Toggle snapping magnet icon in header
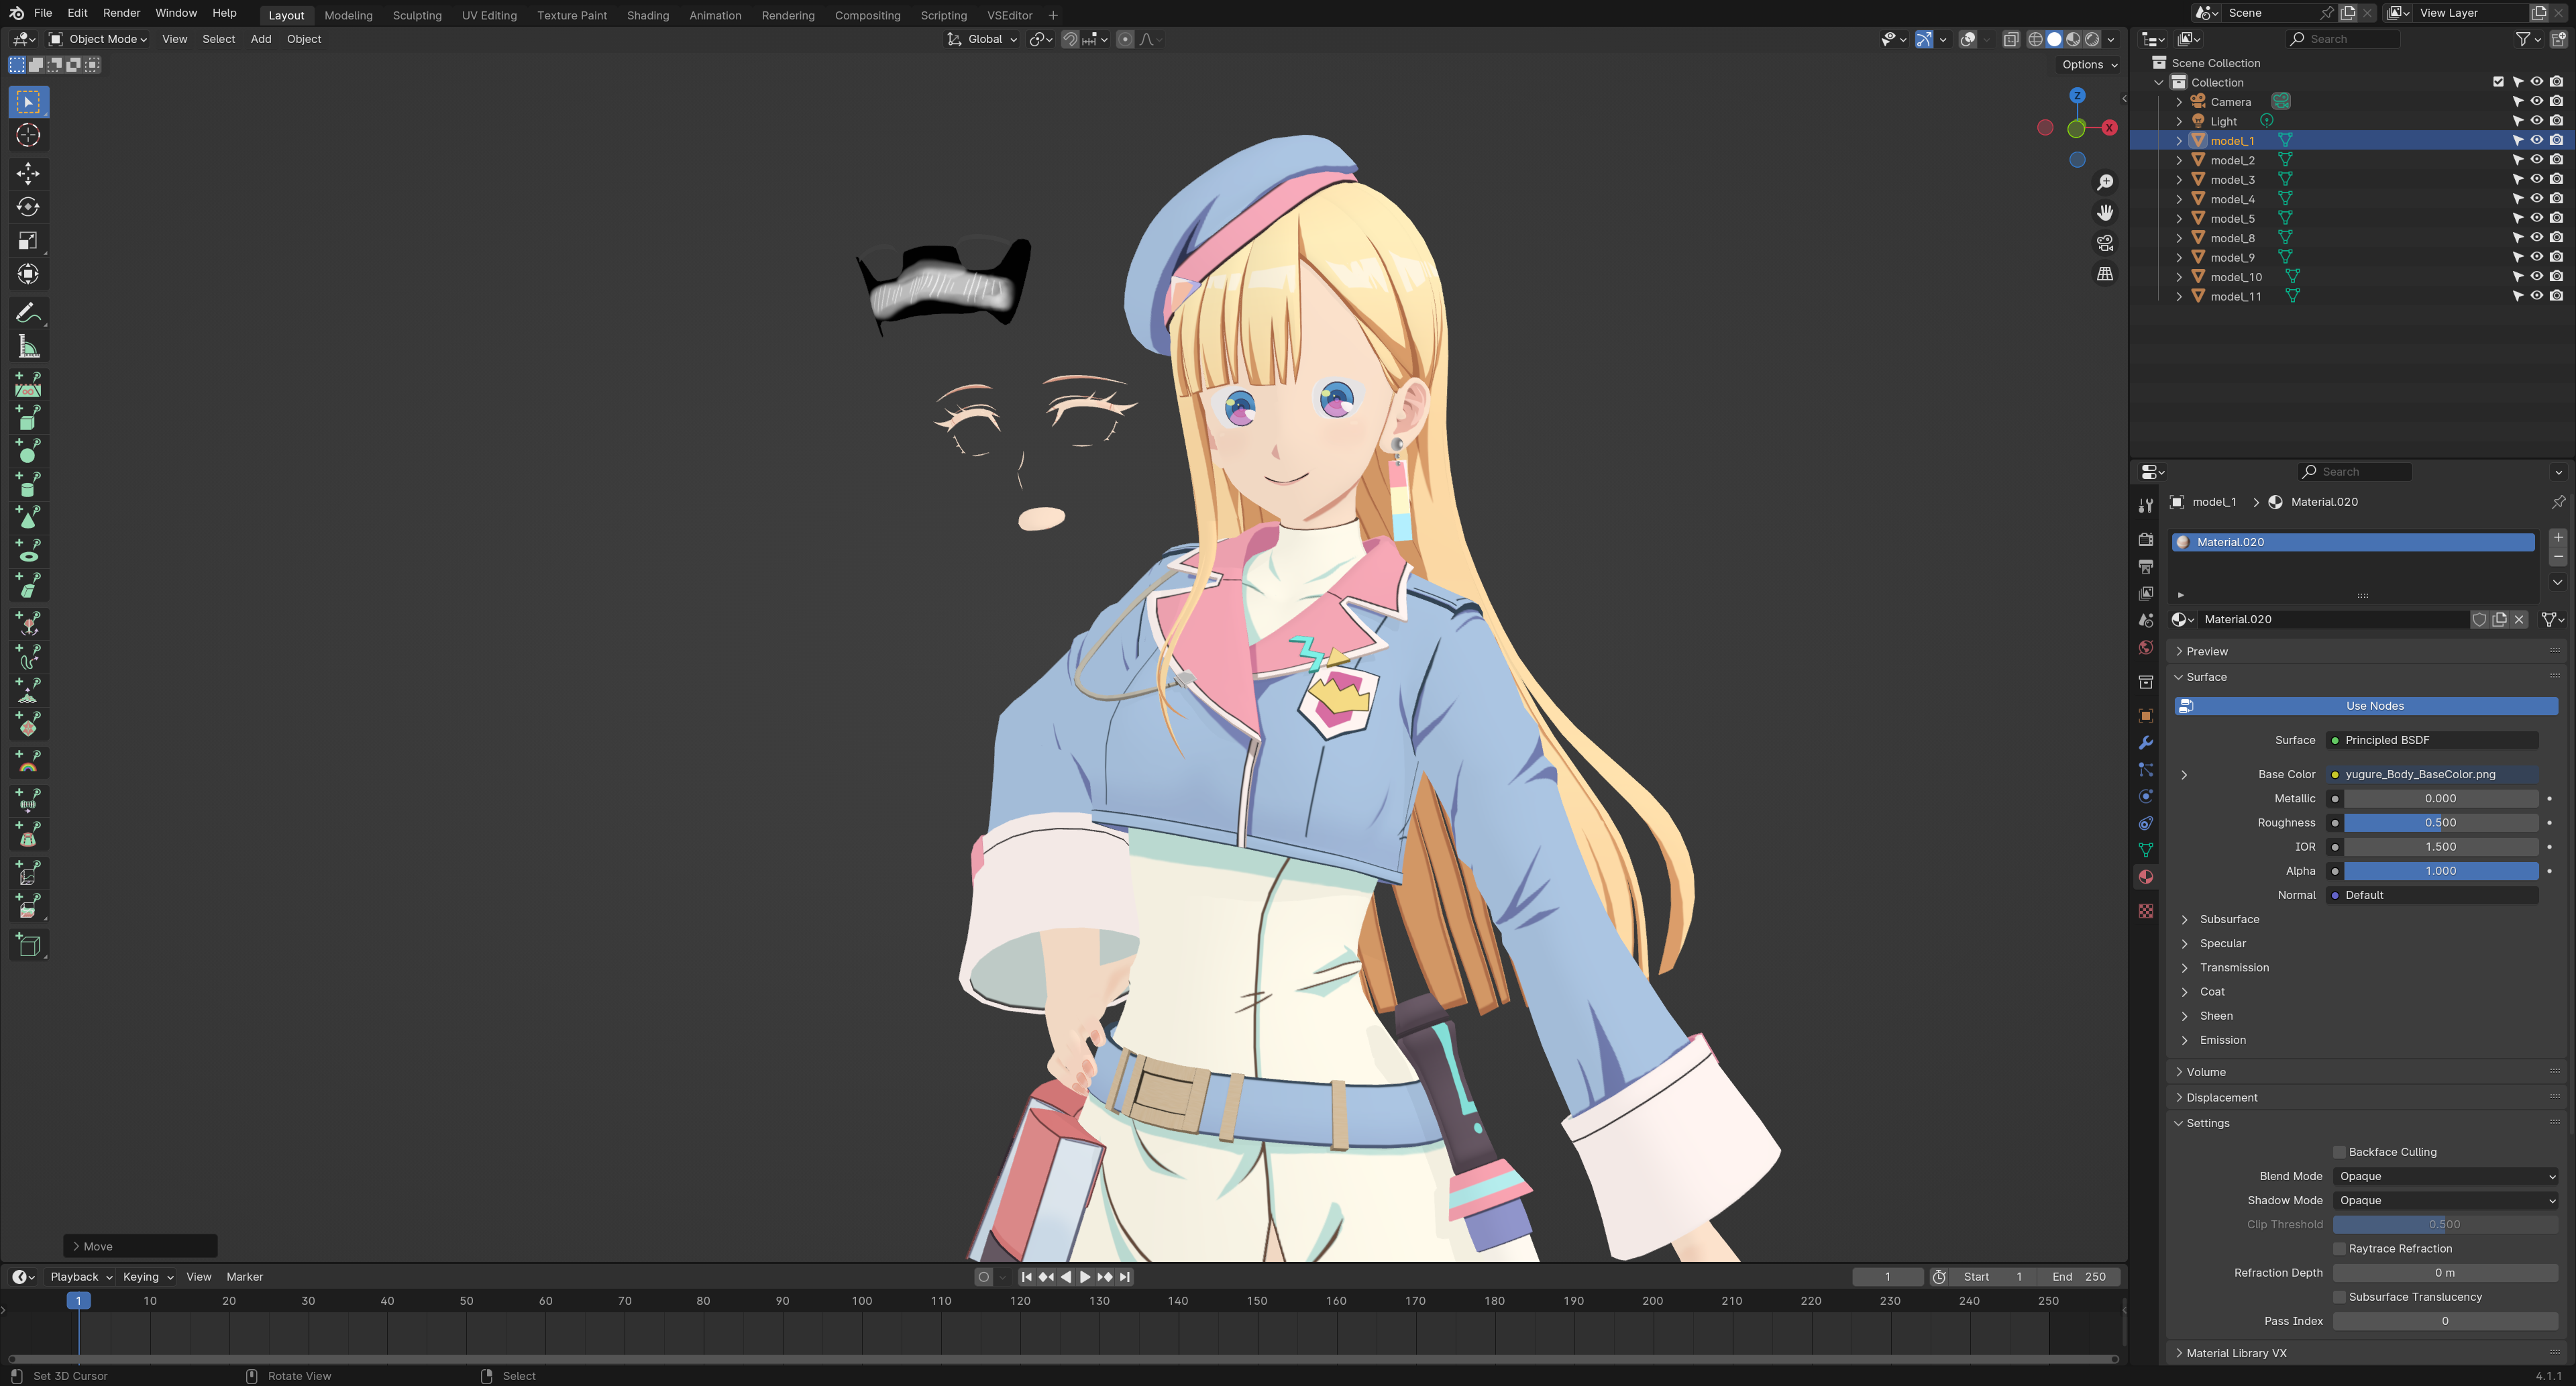 click(x=1070, y=40)
